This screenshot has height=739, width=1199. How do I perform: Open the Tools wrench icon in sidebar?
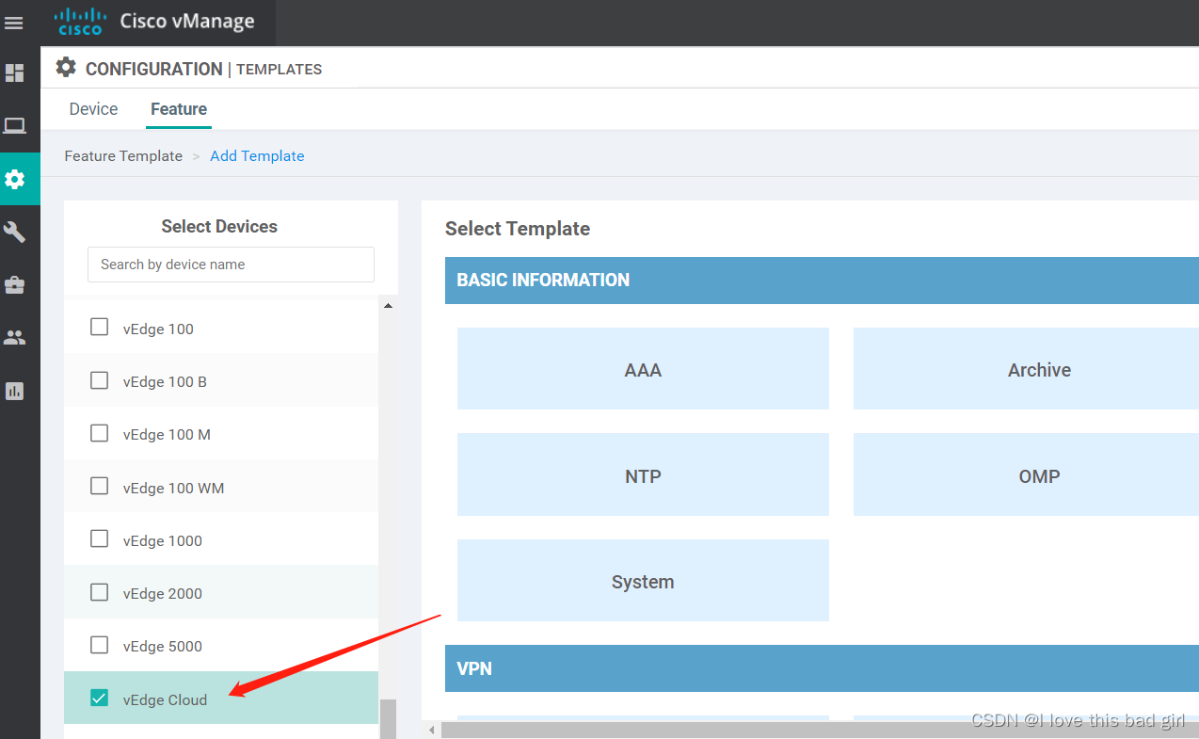tap(15, 232)
